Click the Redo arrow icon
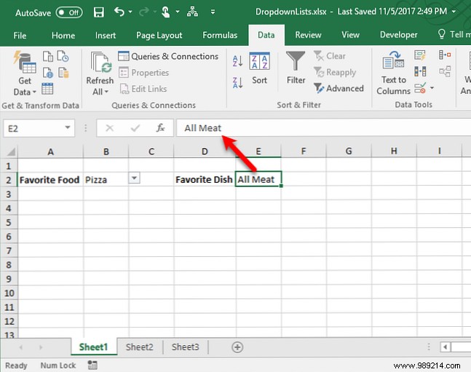471x372 pixels. click(x=144, y=12)
